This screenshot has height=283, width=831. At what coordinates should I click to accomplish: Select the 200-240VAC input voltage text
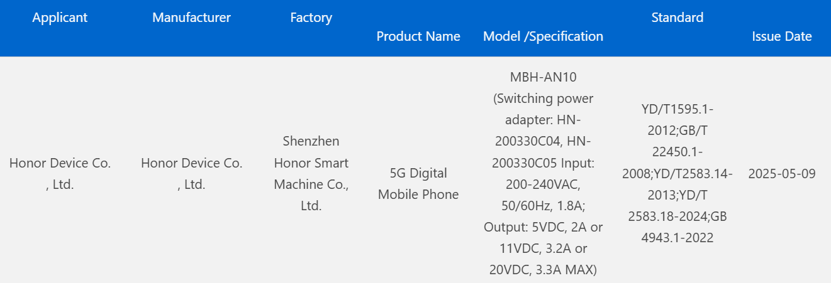[x=543, y=184]
